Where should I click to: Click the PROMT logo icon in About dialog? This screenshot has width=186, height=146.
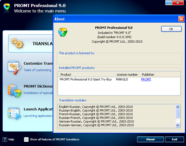(x=63, y=32)
